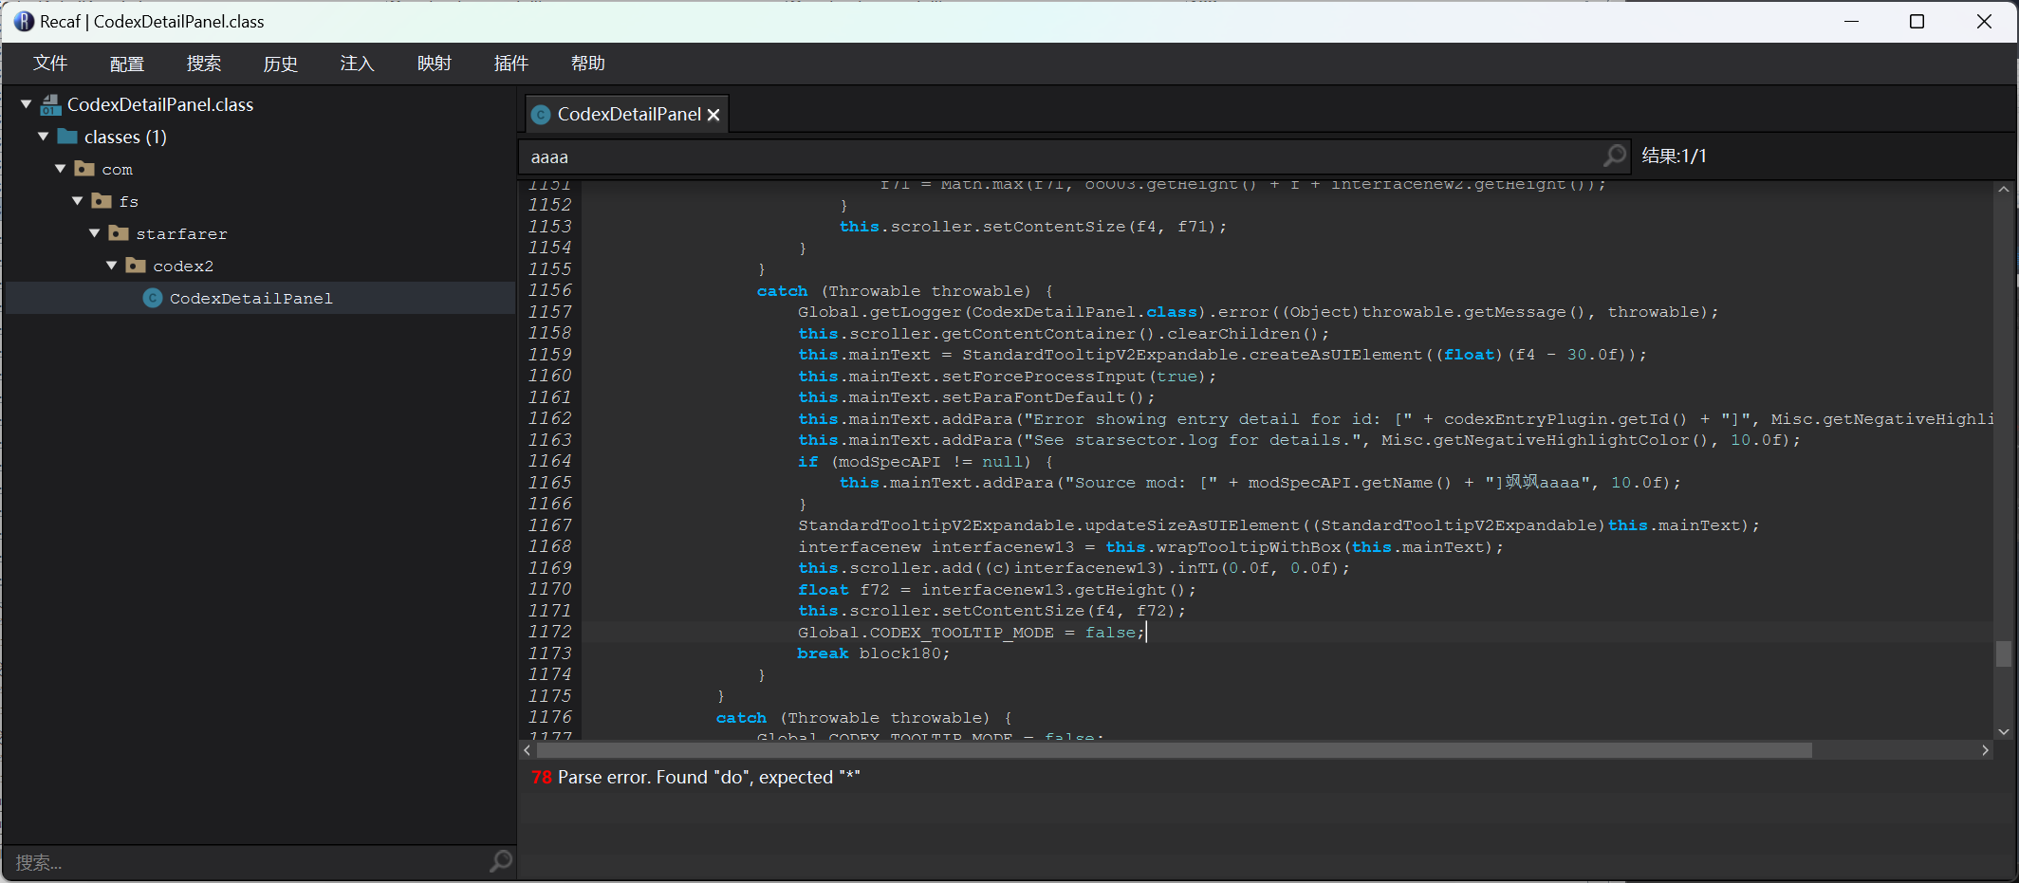Screen dimensions: 2019x883
Task: Collapse the fs package tree arrow
Action: coord(78,201)
